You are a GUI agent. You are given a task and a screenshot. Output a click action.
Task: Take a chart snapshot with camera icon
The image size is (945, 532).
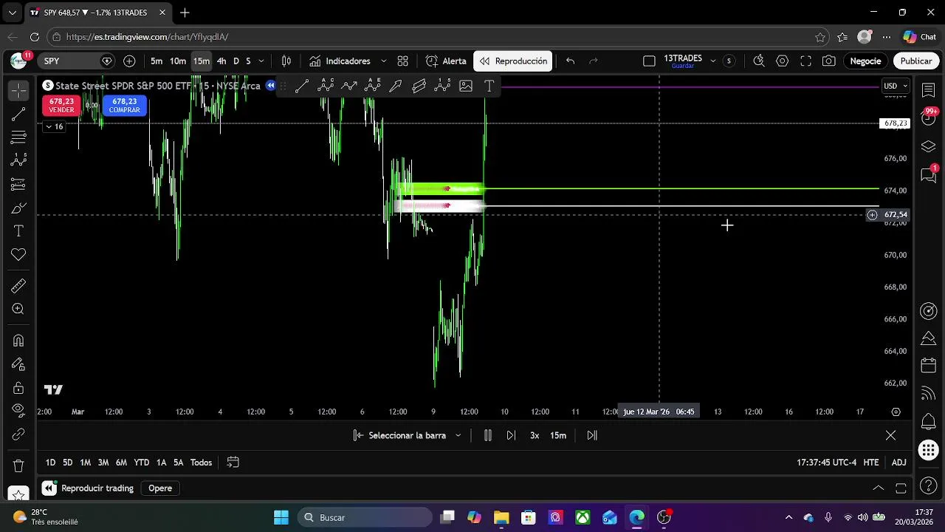point(829,61)
